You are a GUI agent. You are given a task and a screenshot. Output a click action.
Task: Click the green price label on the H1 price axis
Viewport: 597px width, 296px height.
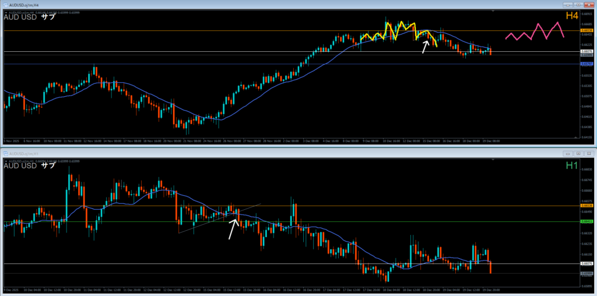[x=586, y=221]
